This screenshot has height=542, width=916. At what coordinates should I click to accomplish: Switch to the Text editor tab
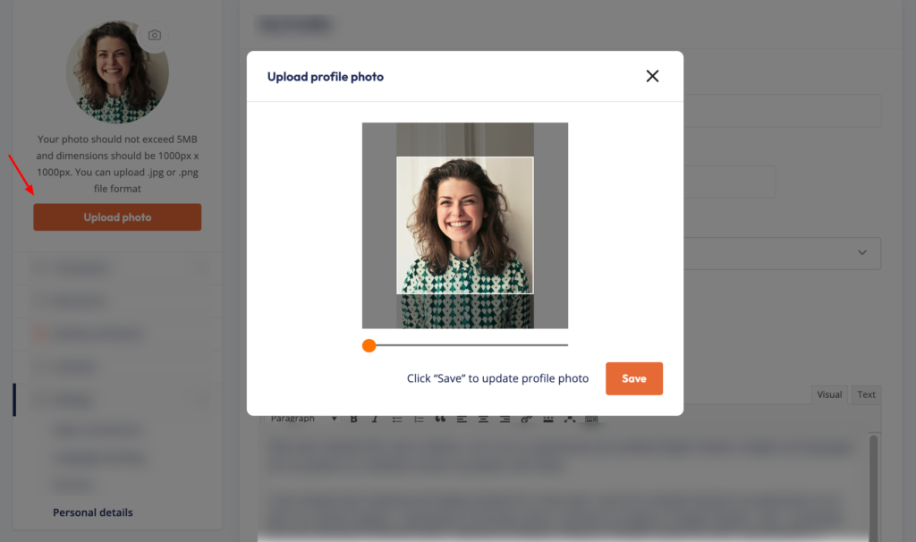click(x=866, y=394)
